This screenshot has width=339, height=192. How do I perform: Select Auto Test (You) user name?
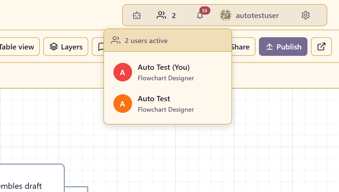point(164,67)
